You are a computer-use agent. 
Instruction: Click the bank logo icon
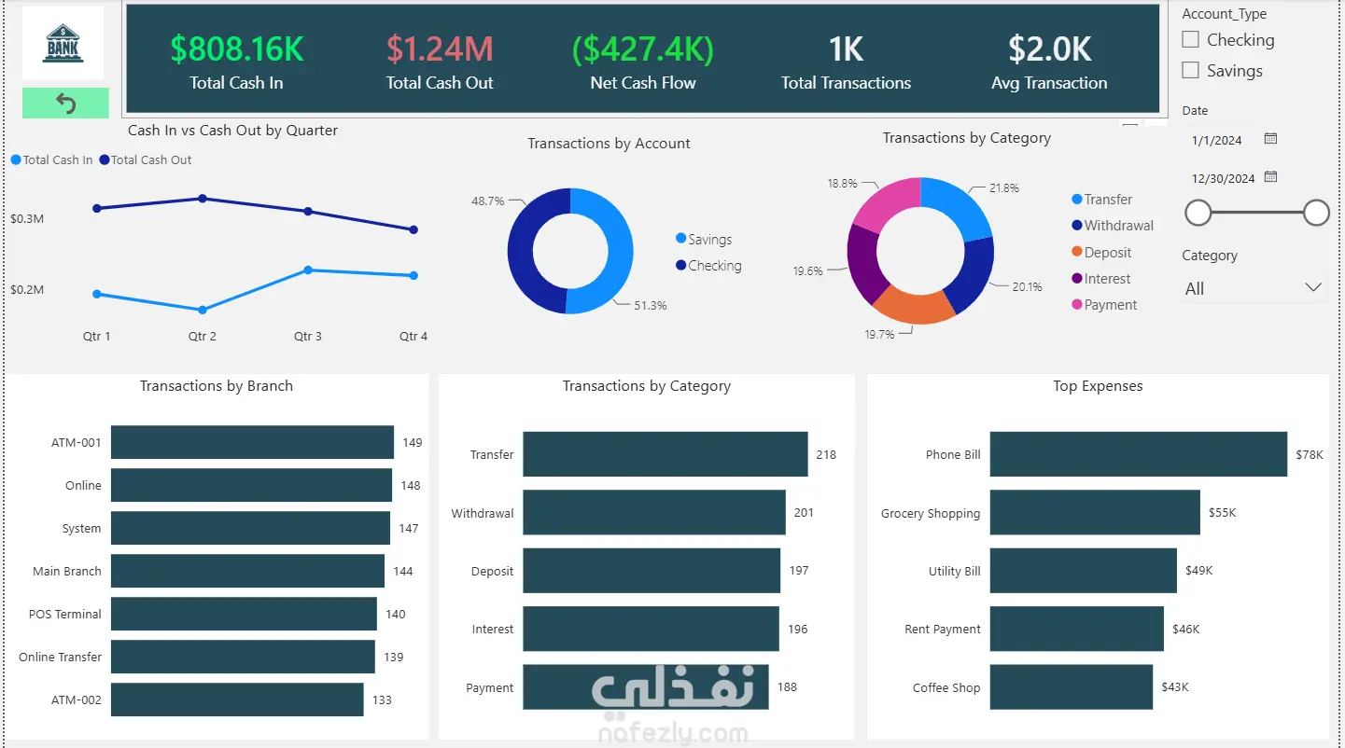(63, 43)
